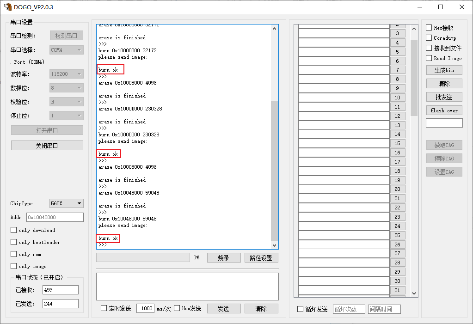The height and width of the screenshot is (324, 473).
Task: Check the 循环发送 loop send box
Action: (300, 309)
